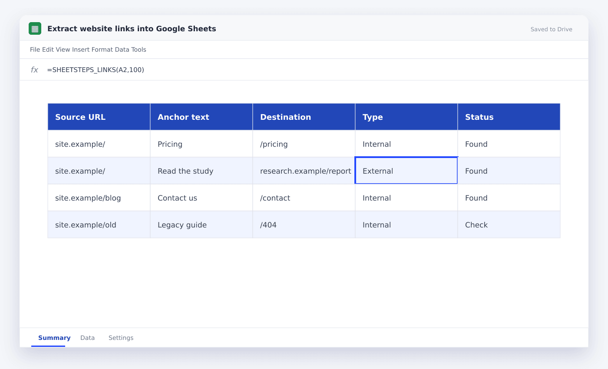The width and height of the screenshot is (608, 369).
Task: Open the Tools menu
Action: click(139, 49)
